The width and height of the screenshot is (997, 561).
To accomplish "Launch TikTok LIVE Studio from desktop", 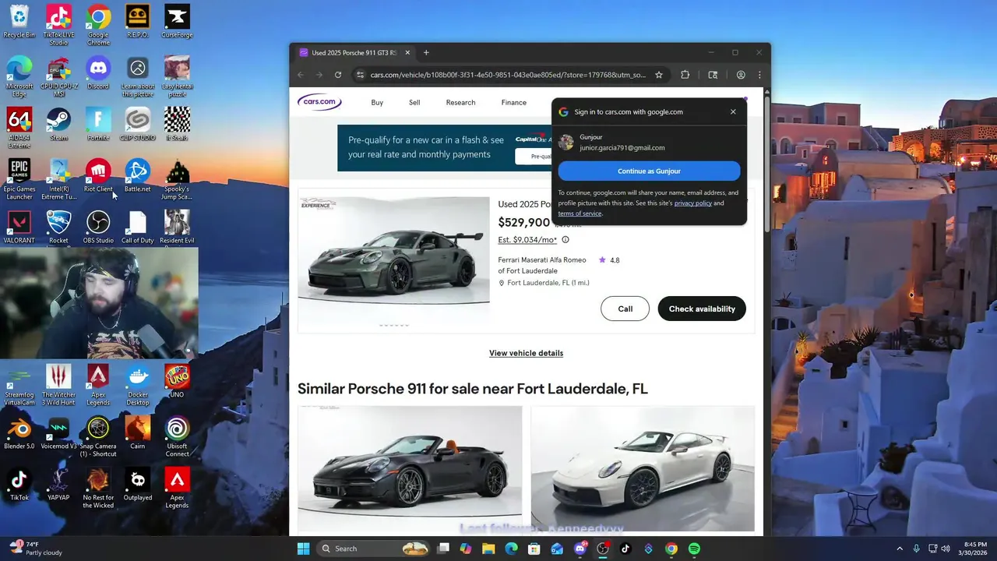I will pos(58,25).
